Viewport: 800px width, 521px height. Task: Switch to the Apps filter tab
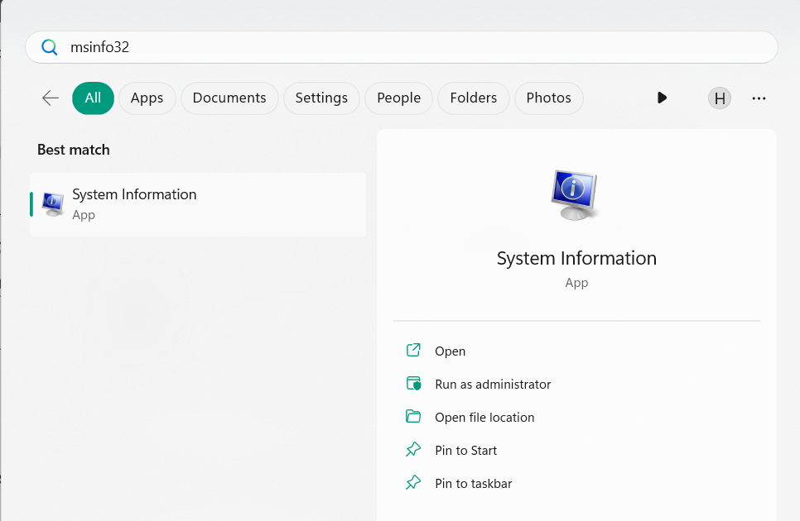click(147, 98)
